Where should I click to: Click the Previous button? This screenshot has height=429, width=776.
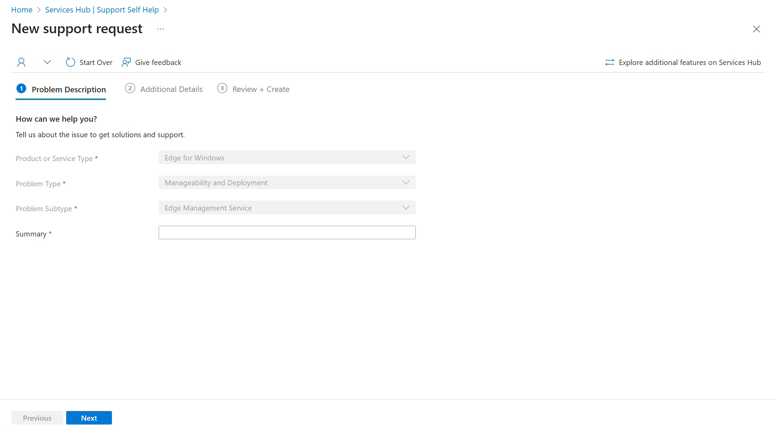37,418
